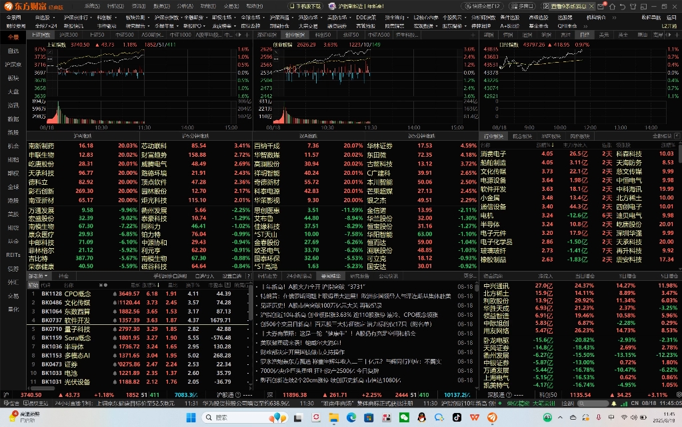Click the question icon next to 深股通

[x=509, y=395]
